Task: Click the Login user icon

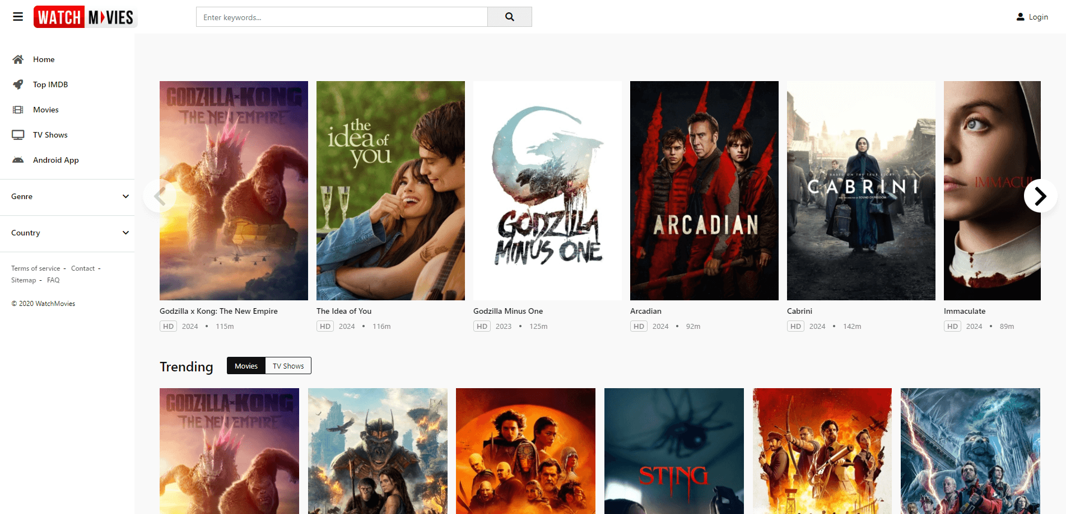Action: 1021,17
